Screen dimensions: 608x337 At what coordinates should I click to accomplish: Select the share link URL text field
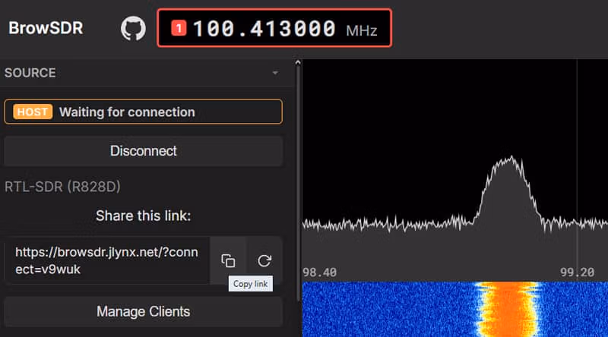pos(107,260)
